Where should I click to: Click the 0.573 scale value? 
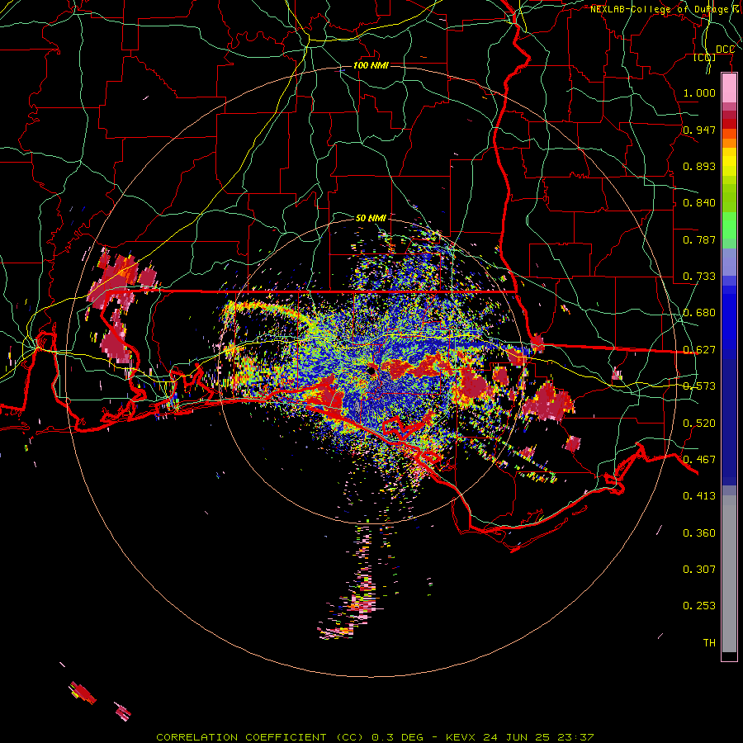699,386
